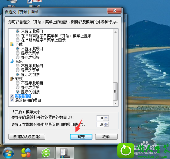Click the 游戏 games icon

point(12,79)
